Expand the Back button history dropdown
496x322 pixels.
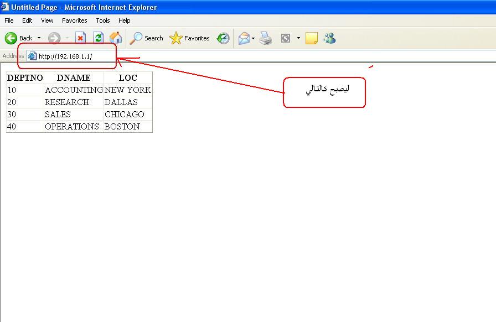[x=39, y=38]
